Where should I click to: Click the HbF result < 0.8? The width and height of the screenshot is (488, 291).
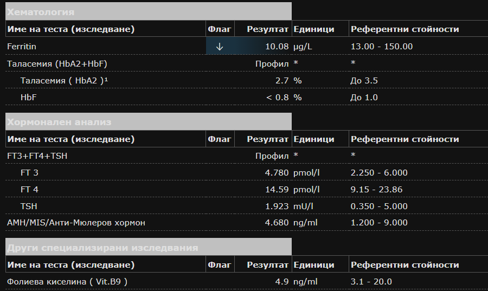(277, 98)
